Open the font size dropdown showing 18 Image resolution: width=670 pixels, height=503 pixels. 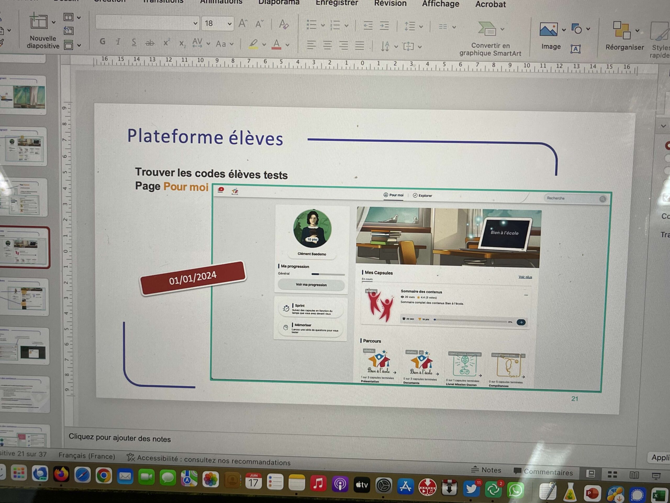point(230,24)
